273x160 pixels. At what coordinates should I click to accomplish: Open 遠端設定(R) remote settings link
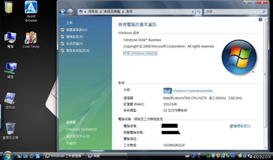click(75, 37)
